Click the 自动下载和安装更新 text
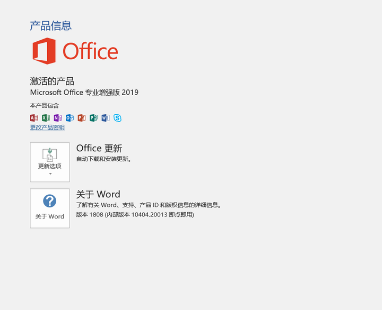 [x=104, y=159]
